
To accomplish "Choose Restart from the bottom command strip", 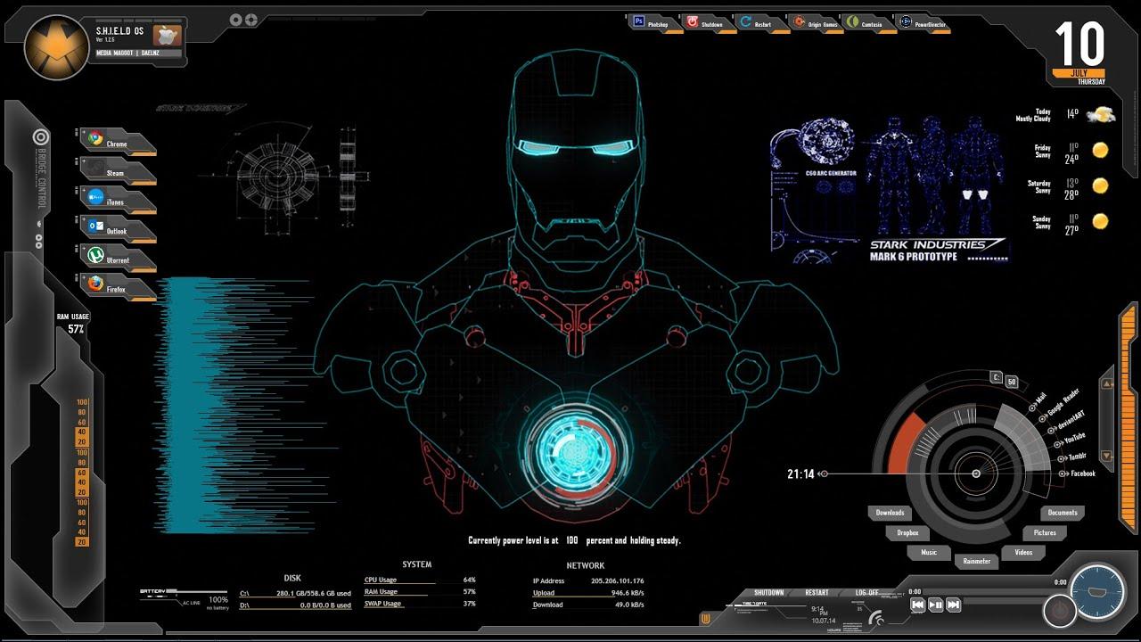I will coord(817,591).
